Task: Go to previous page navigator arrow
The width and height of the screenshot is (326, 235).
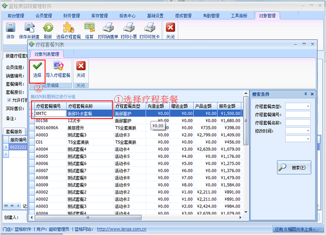Action: click(12, 205)
